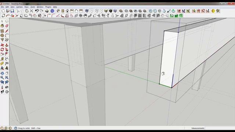Select the Freehand tool

[x=7, y=40]
